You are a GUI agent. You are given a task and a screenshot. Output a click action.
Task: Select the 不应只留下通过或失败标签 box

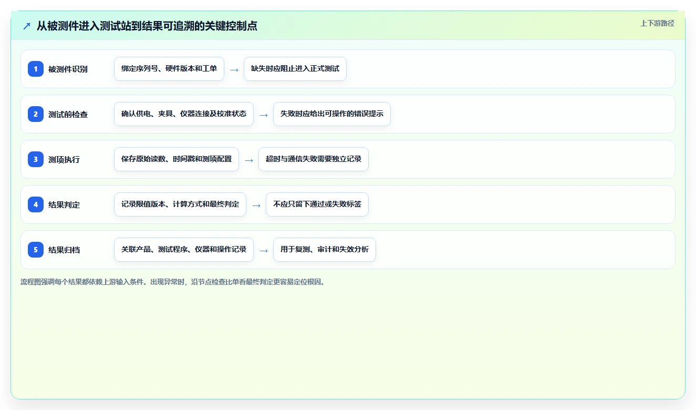(x=317, y=204)
